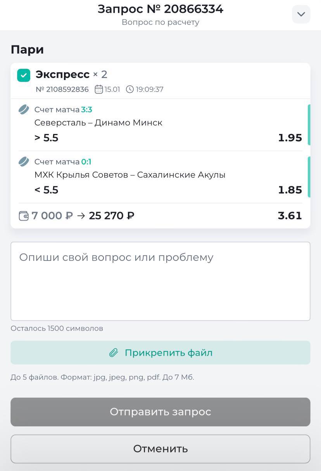The height and width of the screenshot is (471, 321).
Task: Click the bet number № 2108592836
Action: [62, 89]
